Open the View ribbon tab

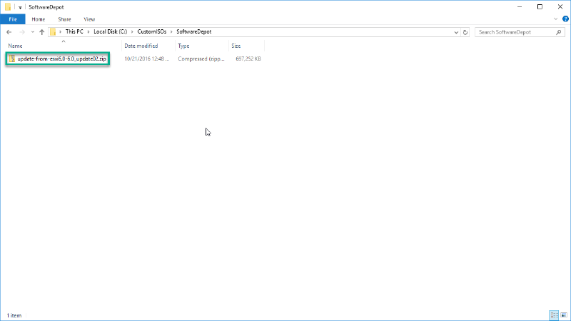[89, 19]
